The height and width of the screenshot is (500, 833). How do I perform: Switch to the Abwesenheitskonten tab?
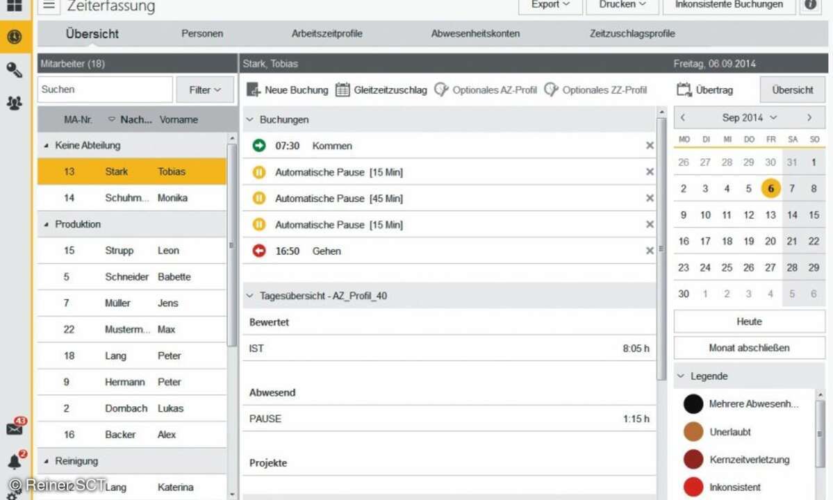tap(475, 33)
